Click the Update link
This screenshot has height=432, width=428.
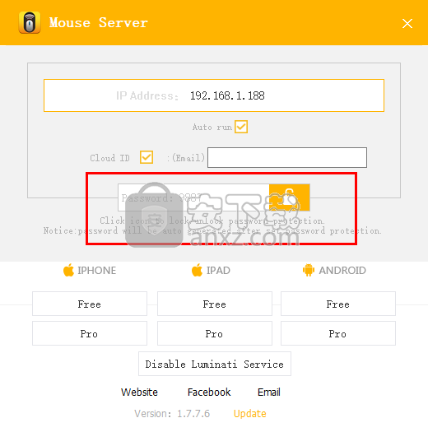tap(250, 414)
